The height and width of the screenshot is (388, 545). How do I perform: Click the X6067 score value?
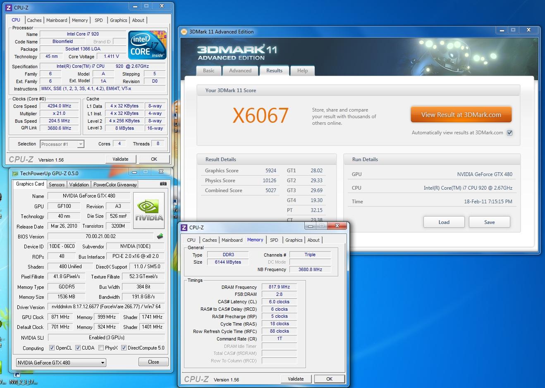tap(261, 115)
